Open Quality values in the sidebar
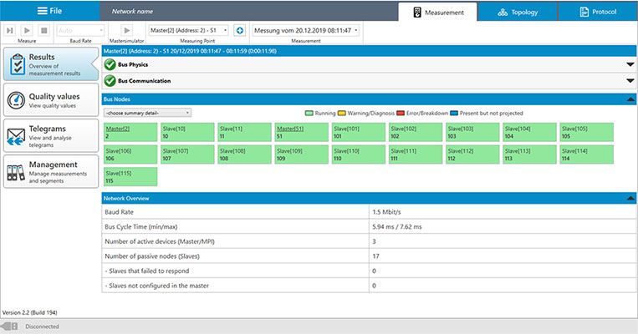Image resolution: width=638 pixels, height=334 pixels. point(50,100)
